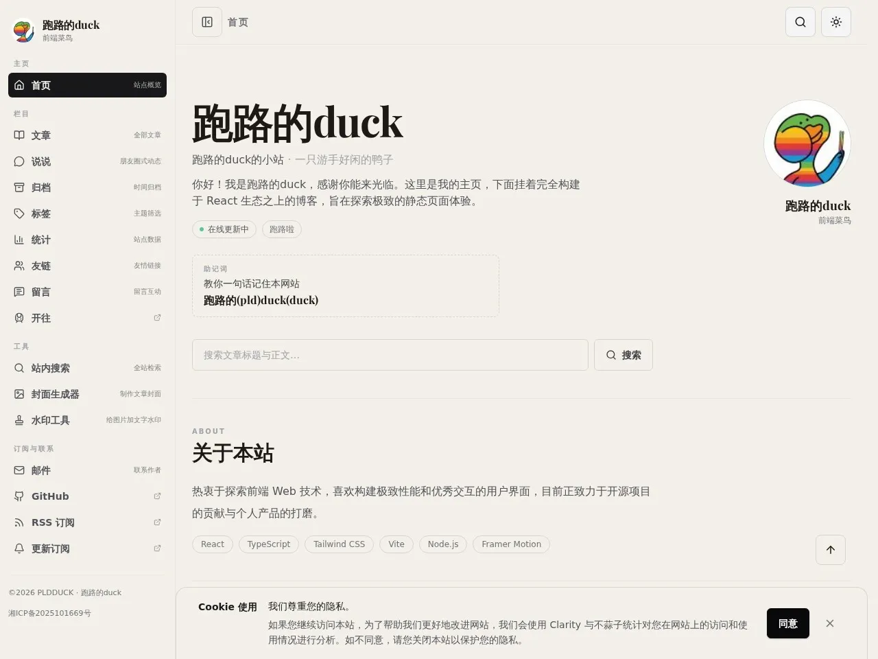Image resolution: width=878 pixels, height=659 pixels.
Task: Click the back-to-top arrow button
Action: (x=831, y=550)
